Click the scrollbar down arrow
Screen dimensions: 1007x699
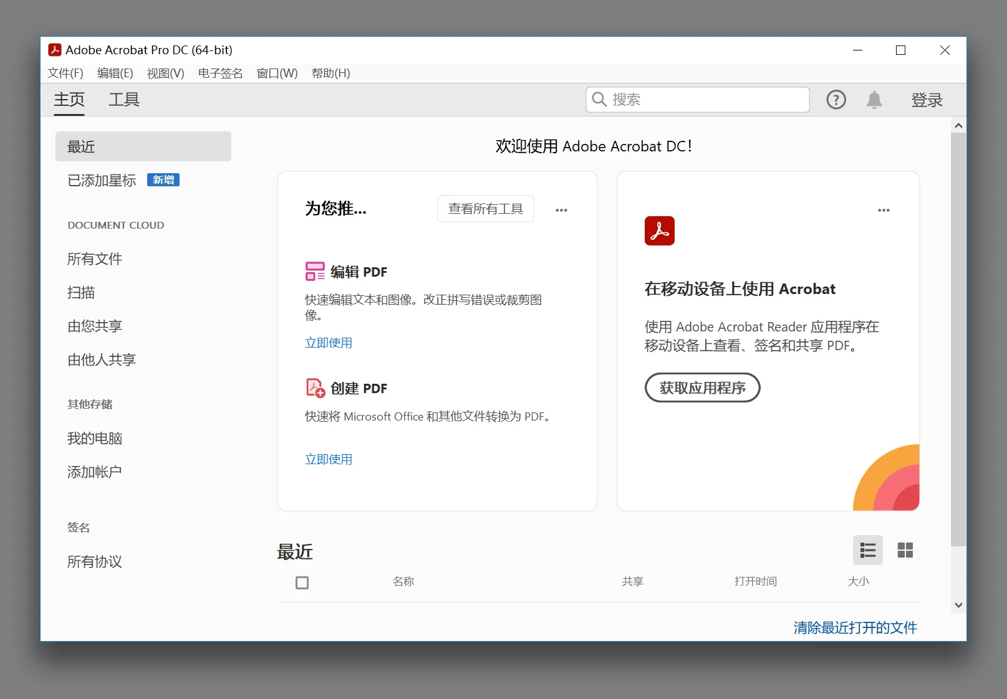[x=958, y=605]
